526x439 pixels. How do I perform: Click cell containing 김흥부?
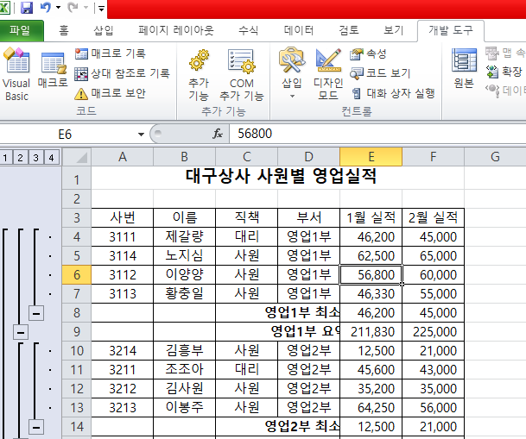pos(184,351)
